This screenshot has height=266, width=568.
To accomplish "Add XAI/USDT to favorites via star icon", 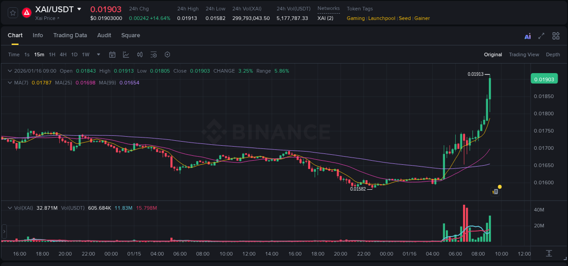I will click(12, 12).
